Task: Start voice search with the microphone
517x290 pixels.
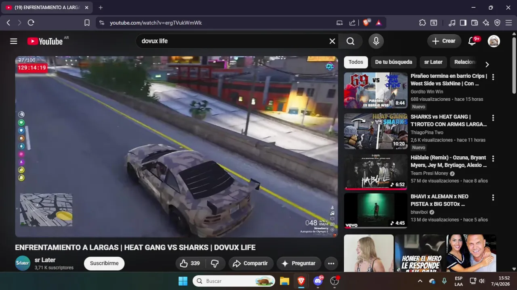Action: click(376, 41)
